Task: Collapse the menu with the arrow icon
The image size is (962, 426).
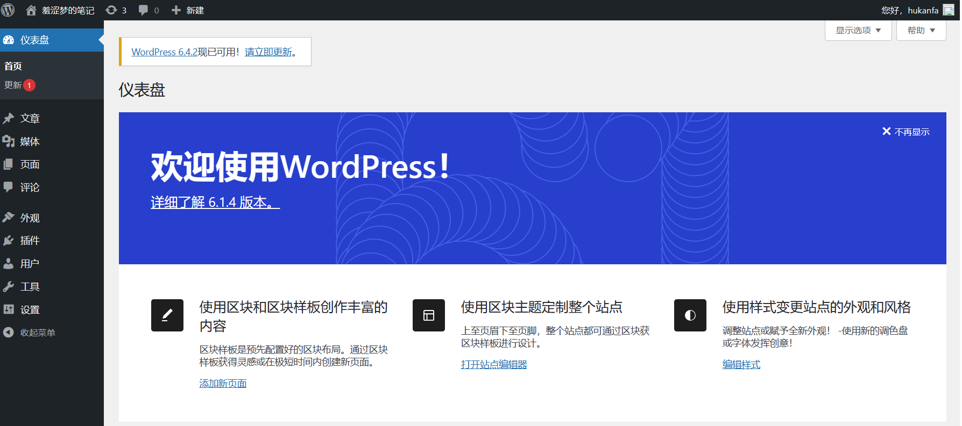Action: click(9, 333)
